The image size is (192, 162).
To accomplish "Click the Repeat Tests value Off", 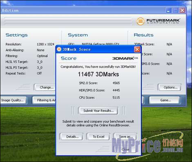I will 39,73.
